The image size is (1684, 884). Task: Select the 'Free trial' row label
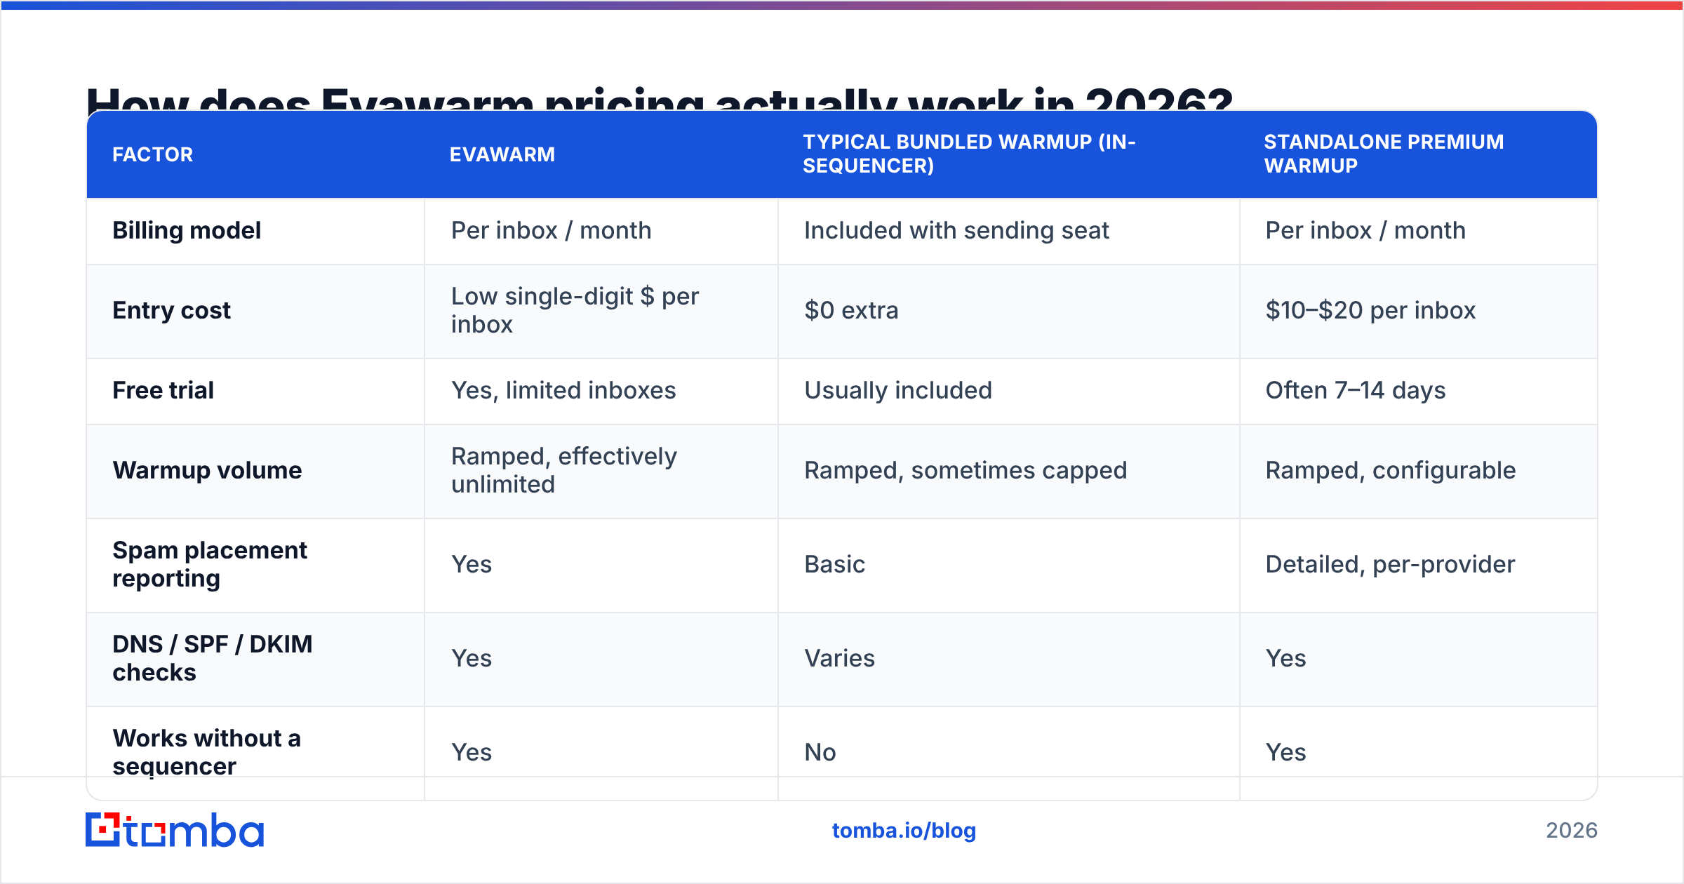point(163,391)
